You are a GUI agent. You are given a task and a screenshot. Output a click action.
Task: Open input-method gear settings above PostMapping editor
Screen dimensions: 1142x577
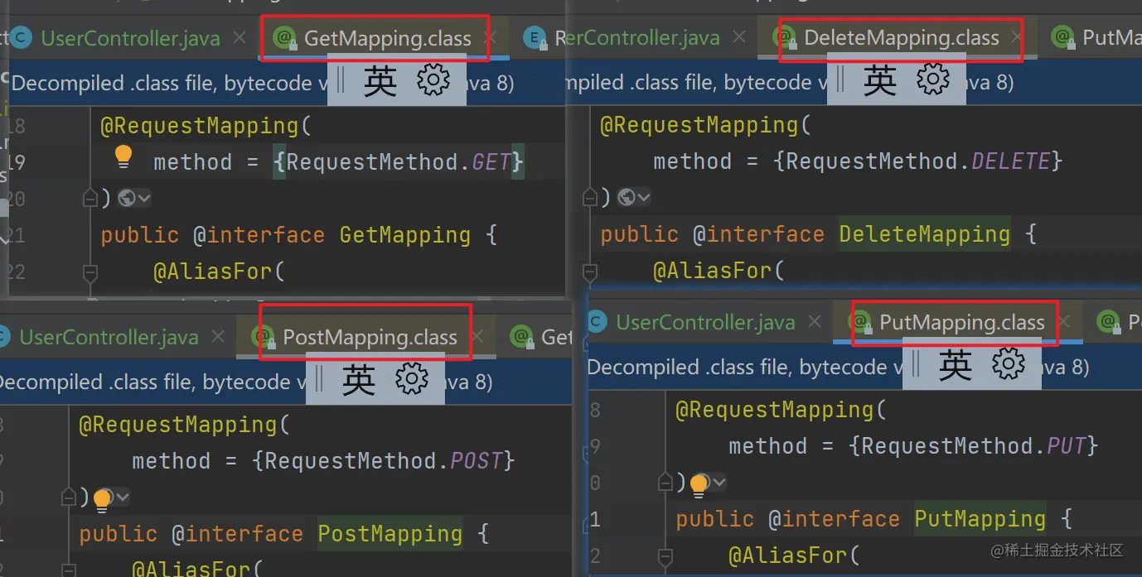pos(412,378)
